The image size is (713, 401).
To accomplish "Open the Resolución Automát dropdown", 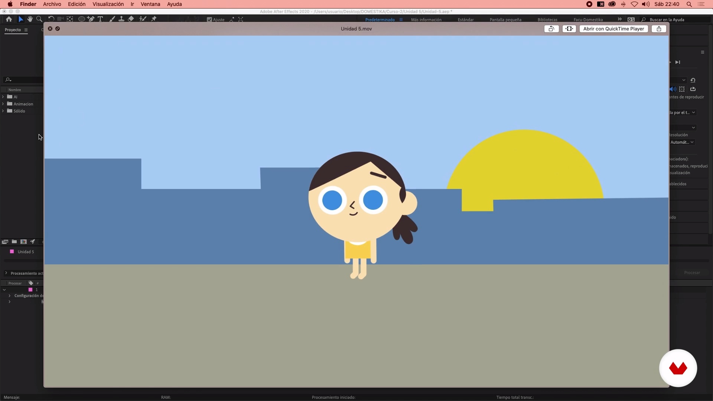I will [682, 142].
